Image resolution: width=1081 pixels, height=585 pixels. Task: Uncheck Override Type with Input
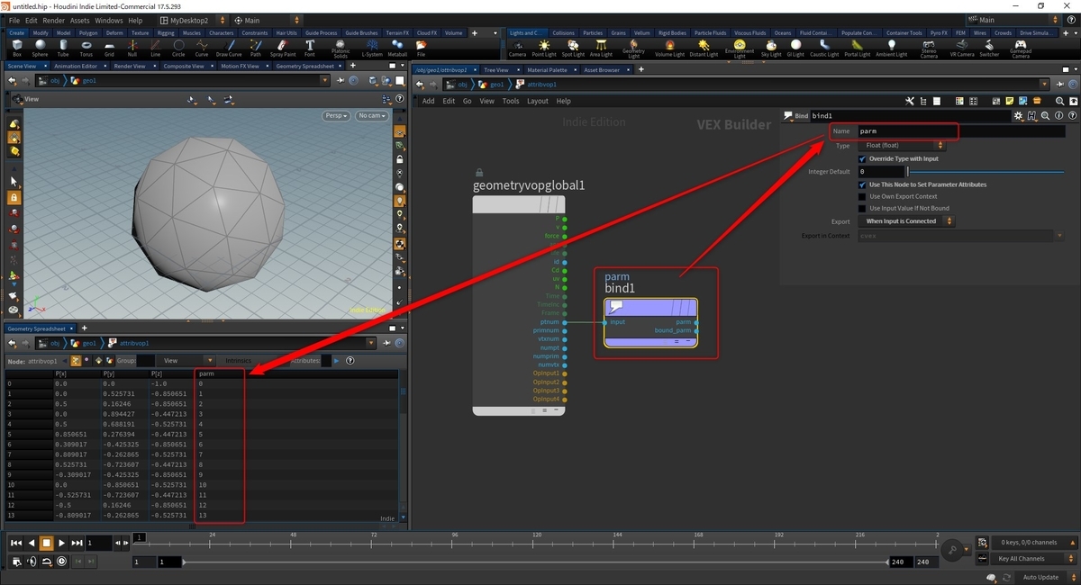pos(862,158)
